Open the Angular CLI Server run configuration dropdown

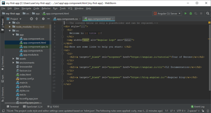point(167,13)
